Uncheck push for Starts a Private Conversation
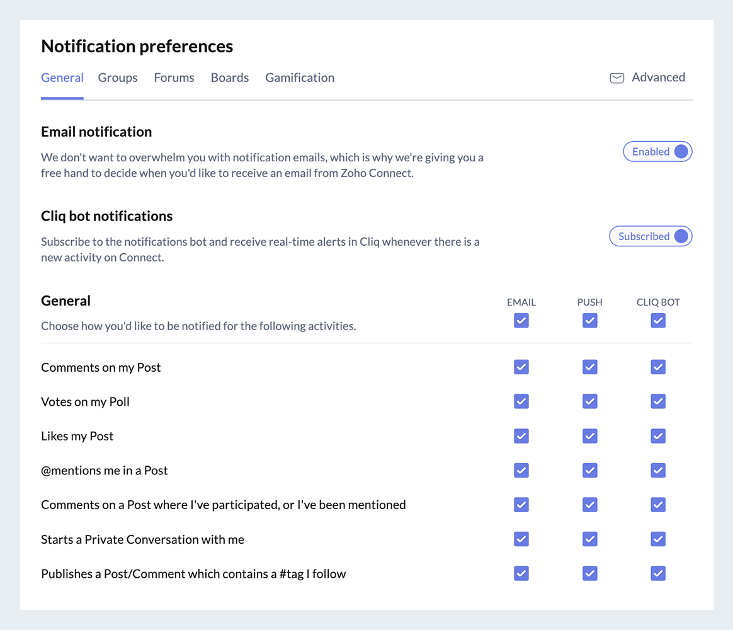 tap(589, 539)
